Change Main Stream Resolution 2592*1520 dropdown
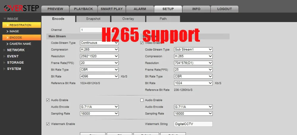 click(99, 56)
